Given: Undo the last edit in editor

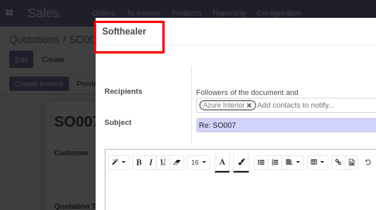Looking at the screenshot, I should 368,162.
